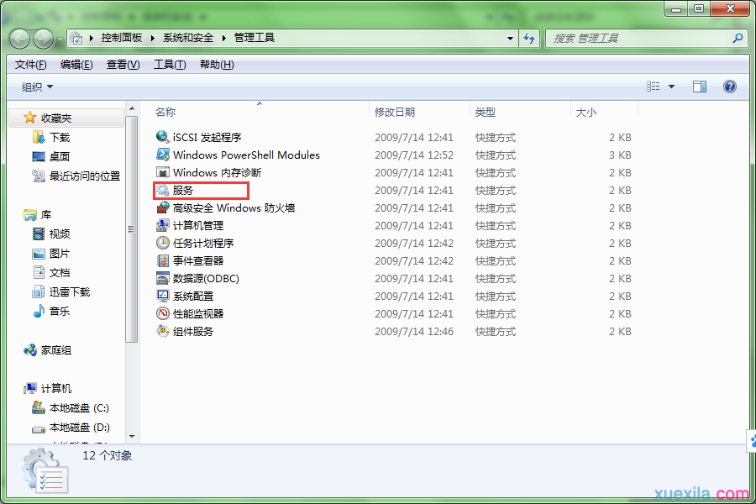Click the 计算机管理 icon
Image resolution: width=756 pixels, height=504 pixels.
[x=162, y=225]
